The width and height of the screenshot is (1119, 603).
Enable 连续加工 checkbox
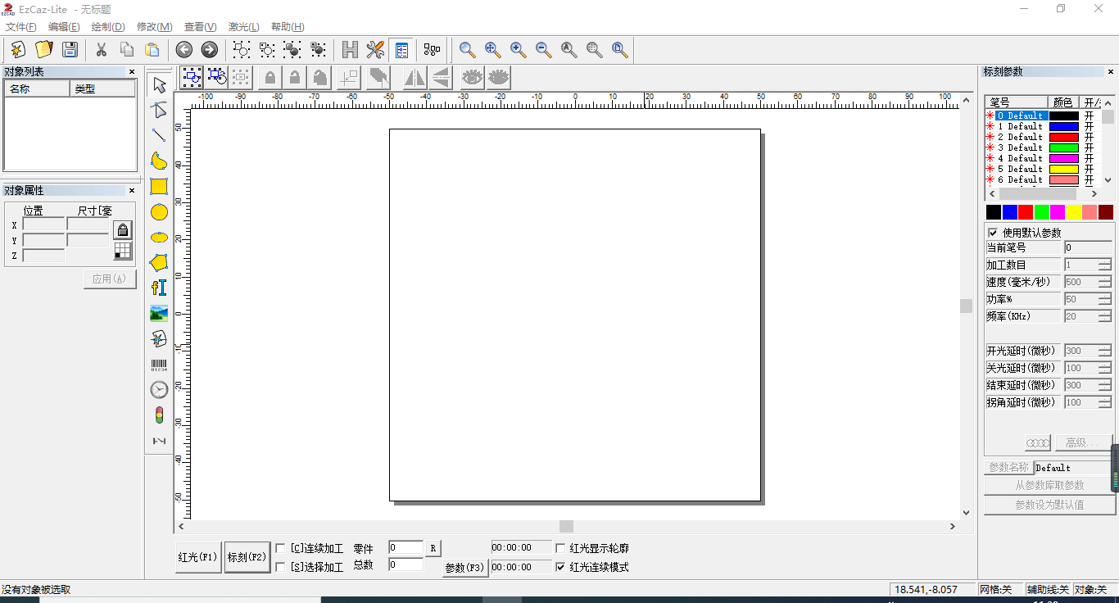pos(281,548)
